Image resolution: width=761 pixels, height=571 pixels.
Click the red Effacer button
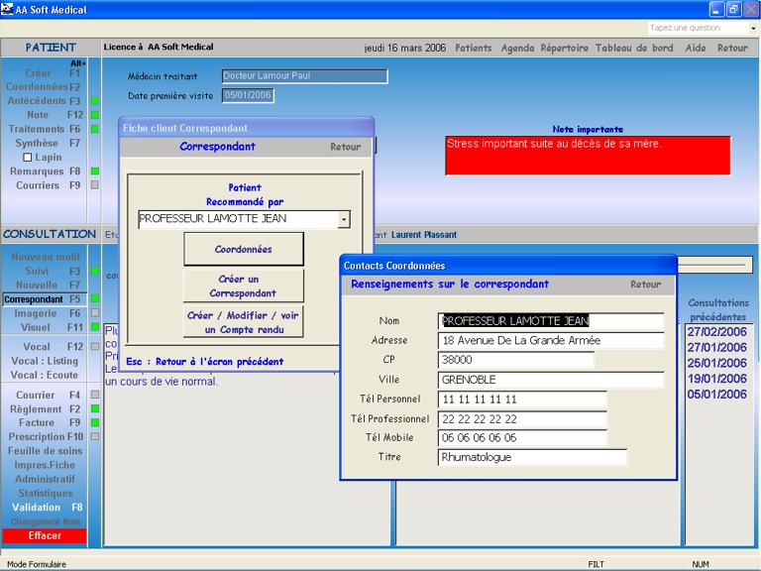pos(45,535)
